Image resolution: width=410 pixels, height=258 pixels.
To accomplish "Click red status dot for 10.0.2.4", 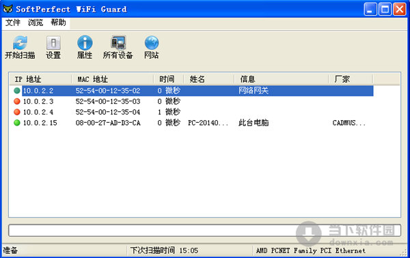I will pyautogui.click(x=17, y=112).
